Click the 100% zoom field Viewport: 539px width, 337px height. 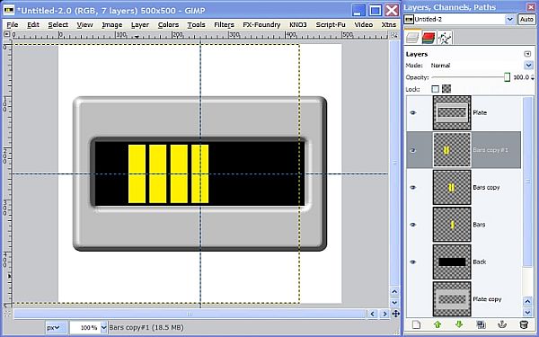85,327
